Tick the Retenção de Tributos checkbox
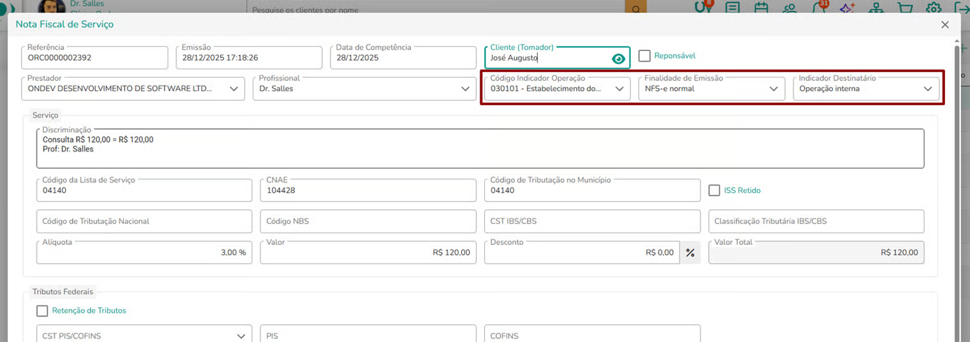This screenshot has width=970, height=342. (x=42, y=311)
